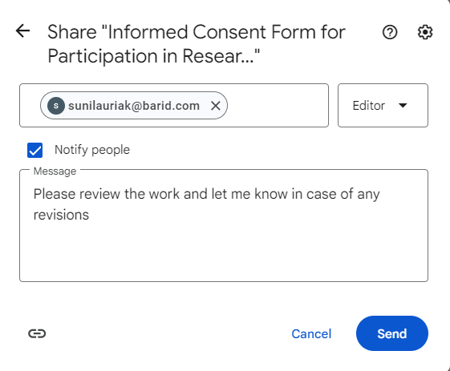The width and height of the screenshot is (450, 371).
Task: Focus the Message text area
Action: coord(224,225)
